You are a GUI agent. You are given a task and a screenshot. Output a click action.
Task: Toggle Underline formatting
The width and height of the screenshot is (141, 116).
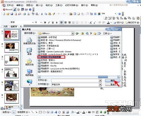click(53, 22)
